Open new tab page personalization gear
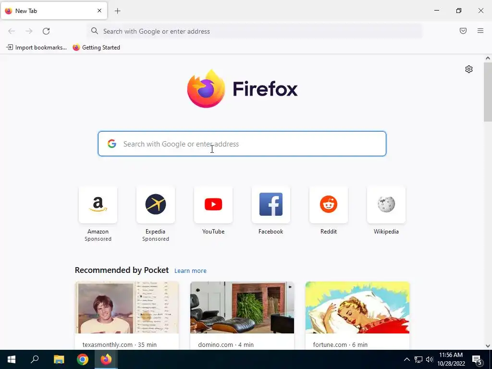 pyautogui.click(x=469, y=69)
